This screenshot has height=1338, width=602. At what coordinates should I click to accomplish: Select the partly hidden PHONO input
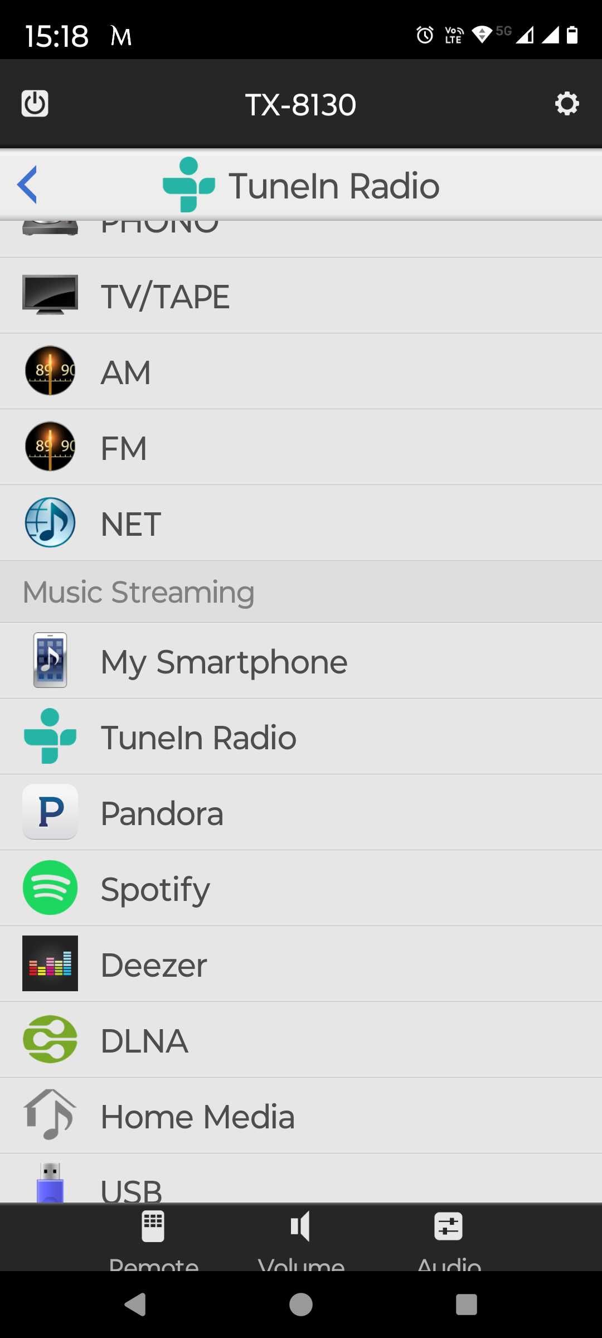click(x=301, y=239)
